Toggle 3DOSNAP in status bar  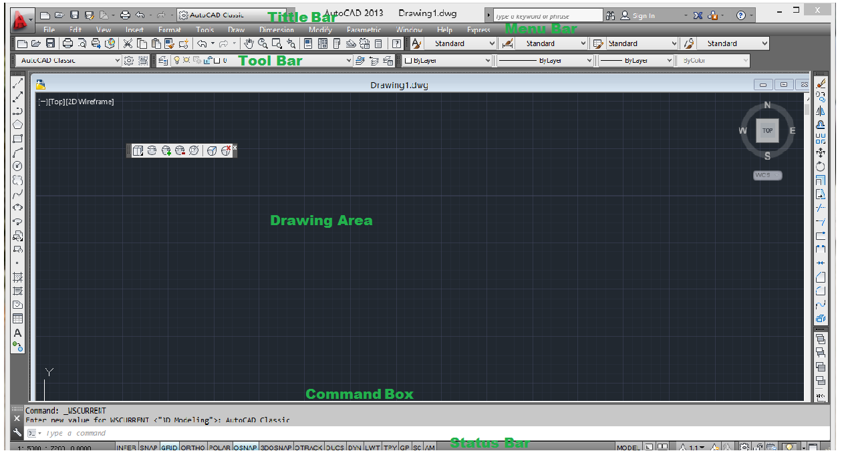[x=276, y=448]
